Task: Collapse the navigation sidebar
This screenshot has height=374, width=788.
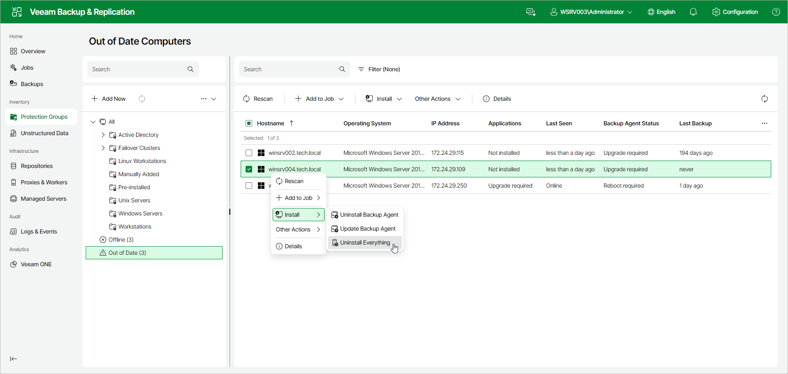Action: click(14, 359)
